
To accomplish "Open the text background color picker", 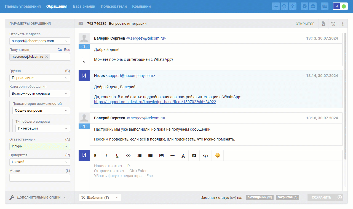I will 194,155.
